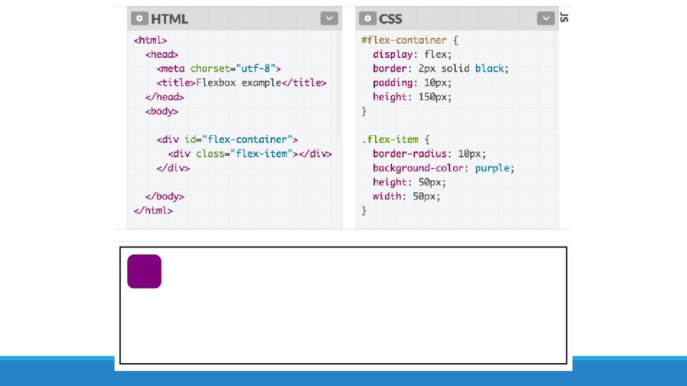
Task: Place cursor on the title tag line
Action: 241,83
